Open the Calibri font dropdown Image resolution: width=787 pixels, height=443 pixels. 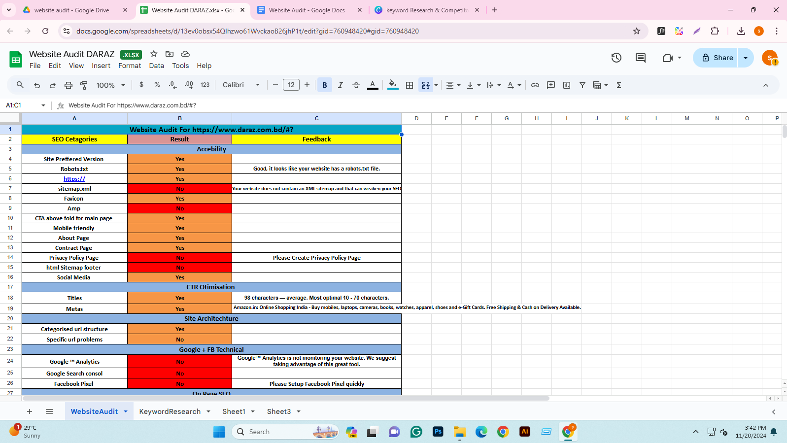click(240, 85)
